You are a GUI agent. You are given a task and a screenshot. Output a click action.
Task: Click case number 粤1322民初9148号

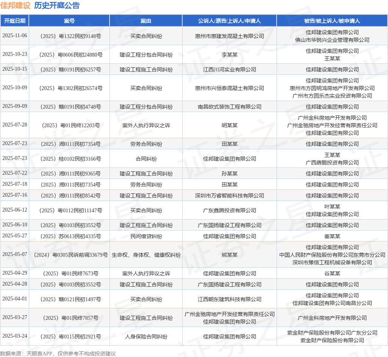70,36
